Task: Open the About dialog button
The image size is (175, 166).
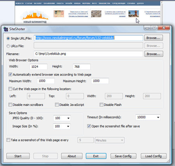Action: 72,156
